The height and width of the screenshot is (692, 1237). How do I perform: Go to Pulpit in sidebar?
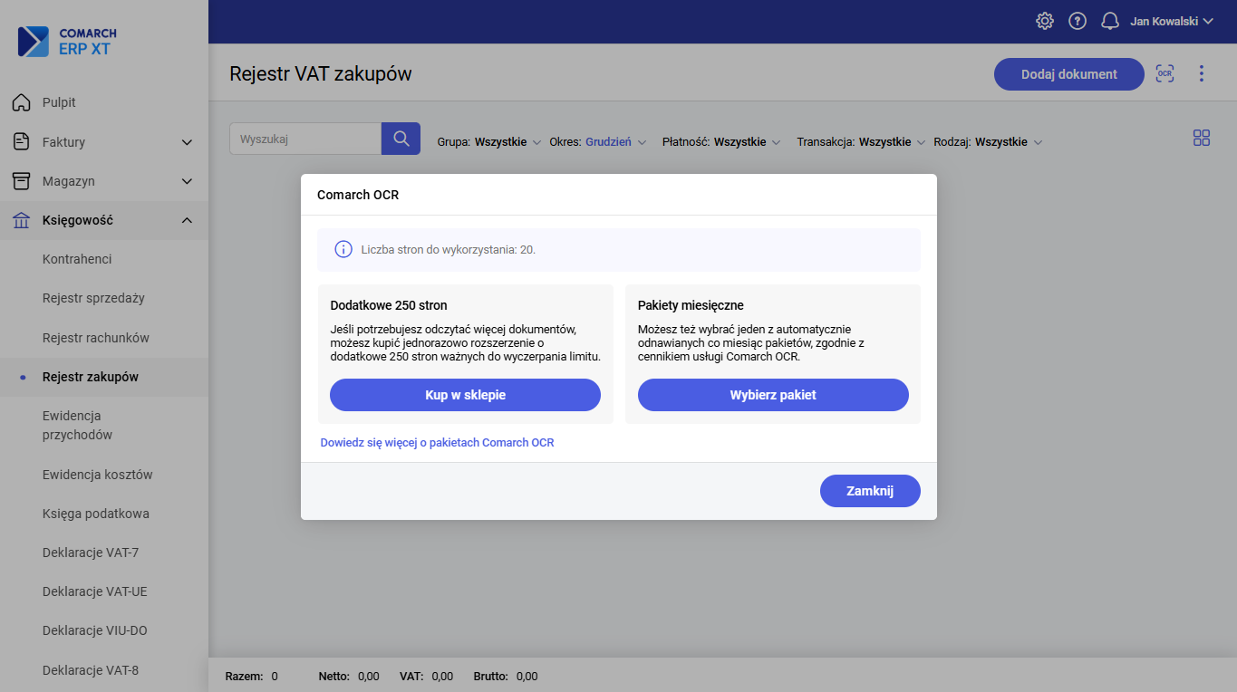pos(59,102)
